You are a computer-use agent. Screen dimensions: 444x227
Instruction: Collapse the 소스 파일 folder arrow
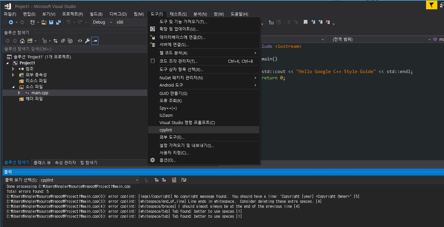(13, 87)
